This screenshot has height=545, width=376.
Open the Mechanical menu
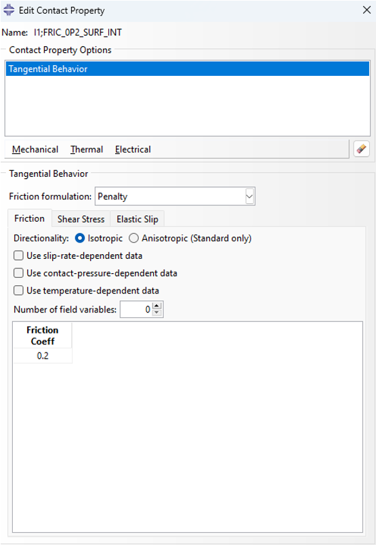(35, 149)
